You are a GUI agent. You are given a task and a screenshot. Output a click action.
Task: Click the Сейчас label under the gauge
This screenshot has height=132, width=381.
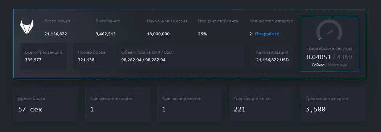click(318, 65)
